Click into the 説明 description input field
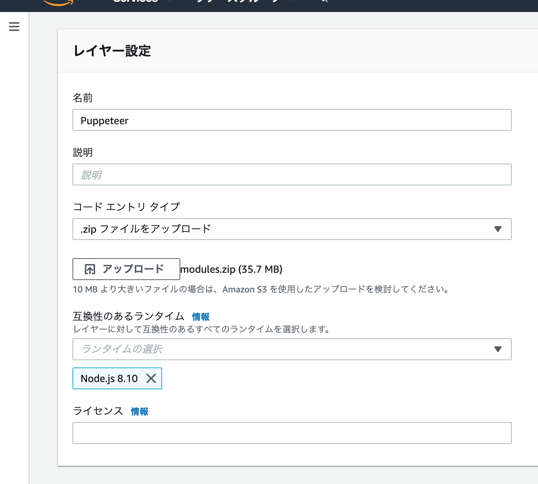This screenshot has height=484, width=538. point(292,175)
